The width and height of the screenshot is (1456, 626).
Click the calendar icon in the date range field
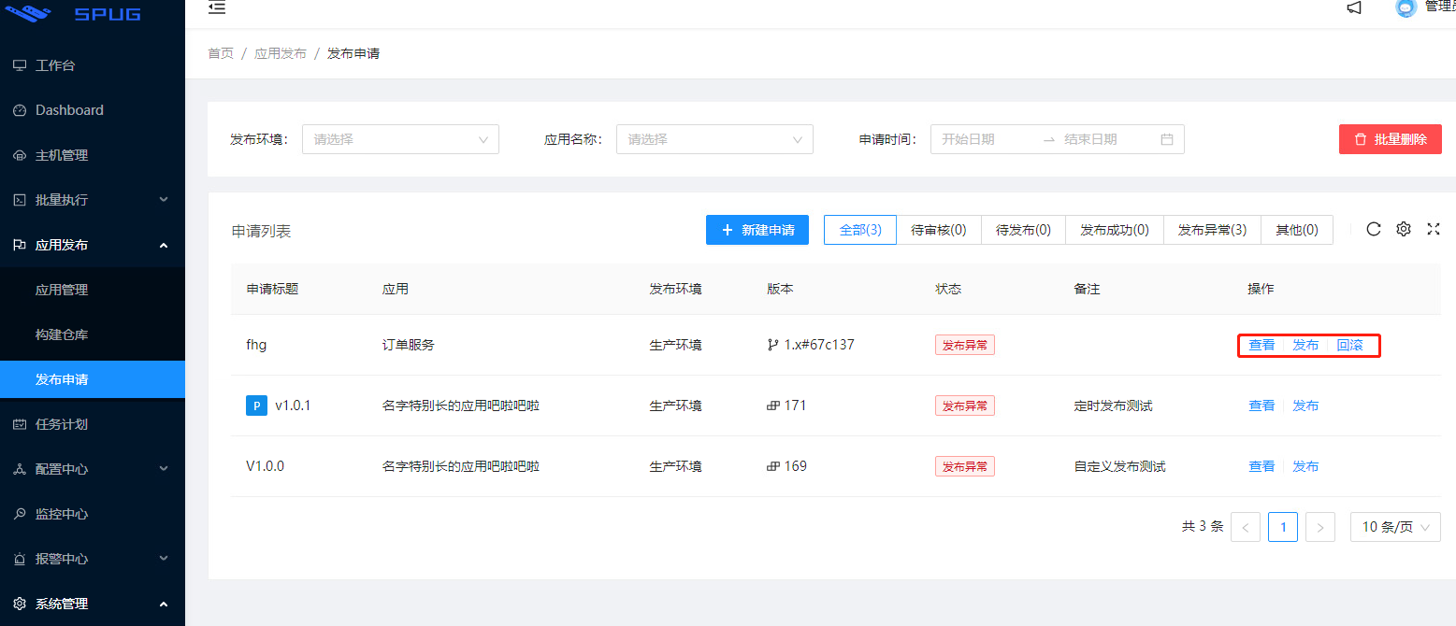point(1167,139)
